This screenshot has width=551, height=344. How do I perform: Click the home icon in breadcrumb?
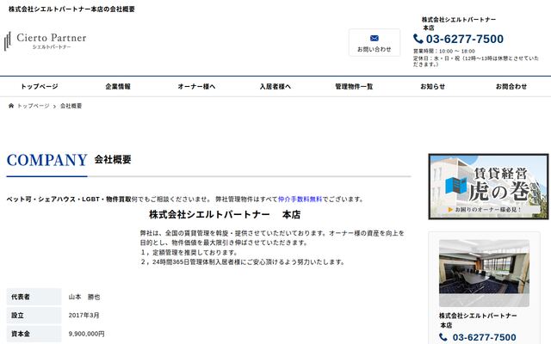[11, 106]
